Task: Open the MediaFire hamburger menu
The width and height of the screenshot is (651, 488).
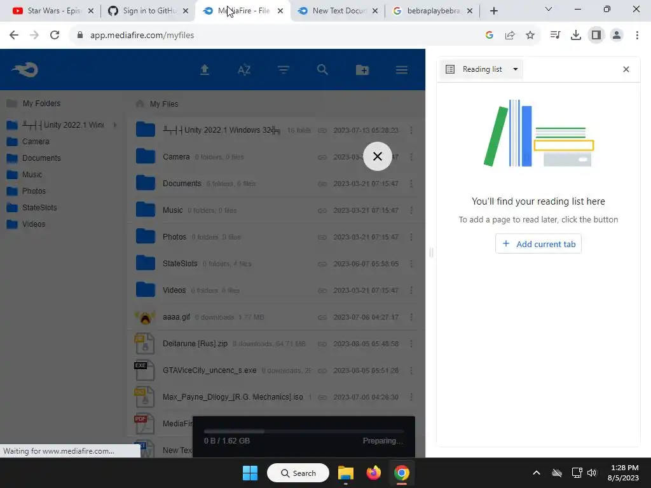Action: click(x=402, y=70)
